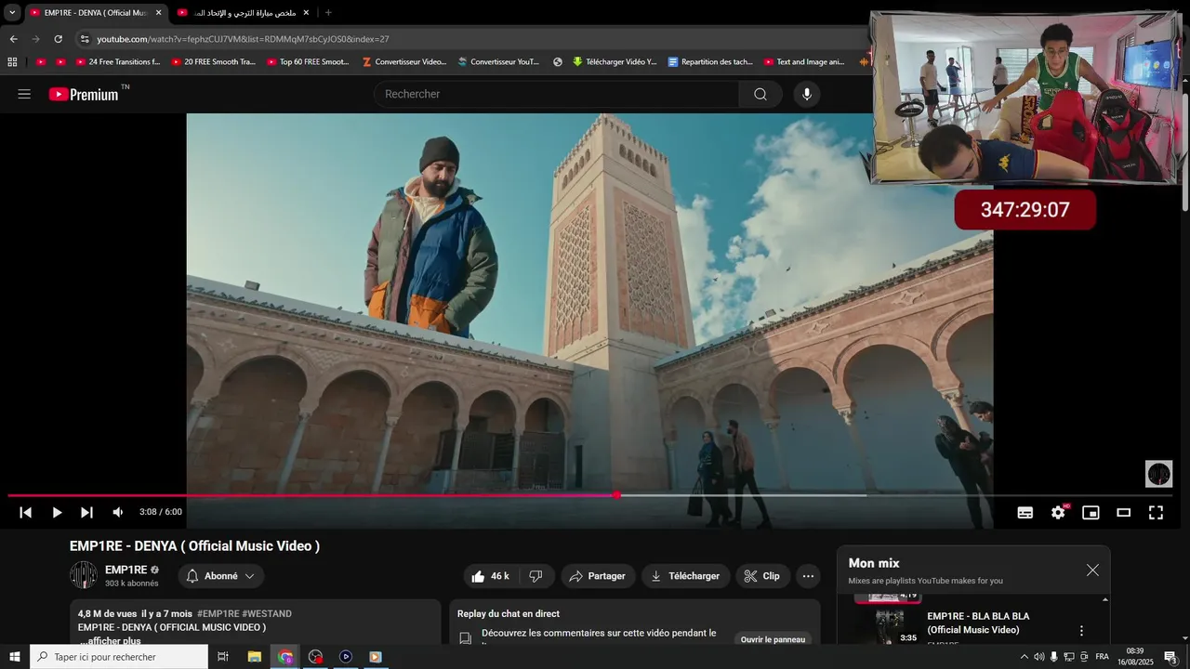Mute the video volume speaker icon

pyautogui.click(x=118, y=512)
